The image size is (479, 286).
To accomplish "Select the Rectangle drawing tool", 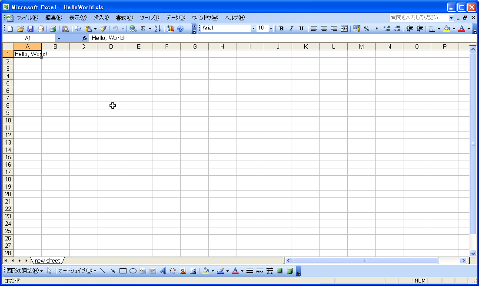I will 123,271.
